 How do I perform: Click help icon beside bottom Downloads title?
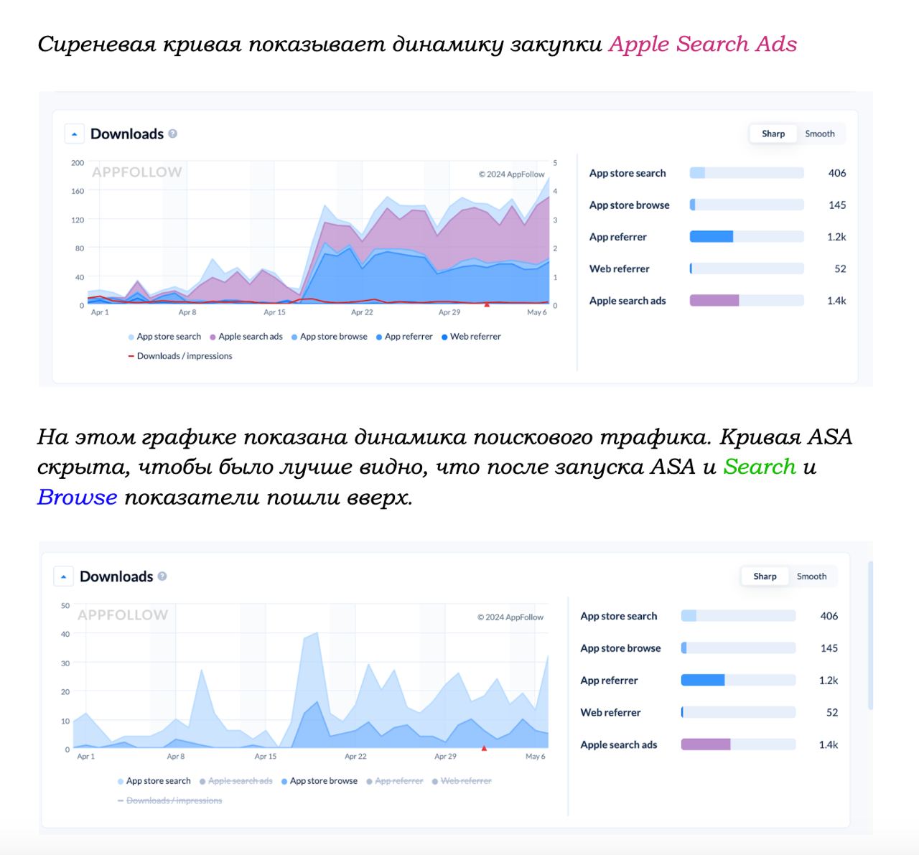162,576
